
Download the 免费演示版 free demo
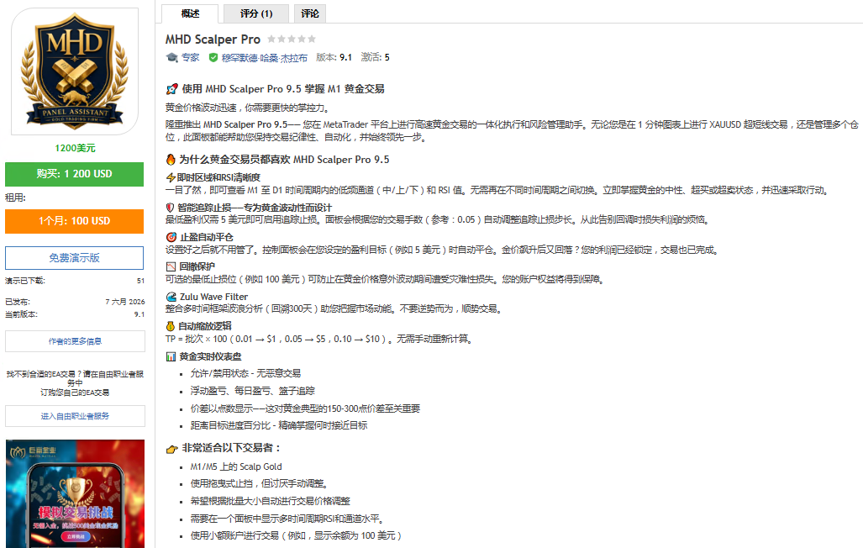coord(74,258)
